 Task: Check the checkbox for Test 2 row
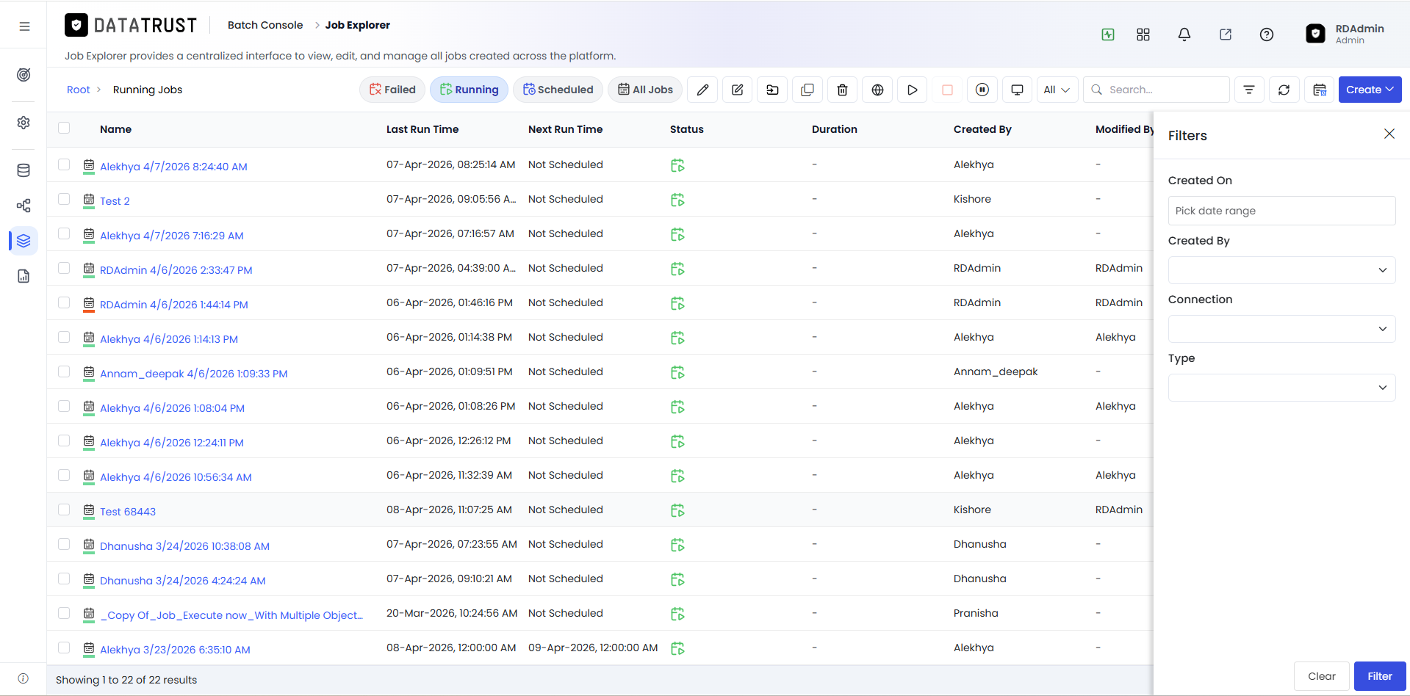(x=64, y=199)
